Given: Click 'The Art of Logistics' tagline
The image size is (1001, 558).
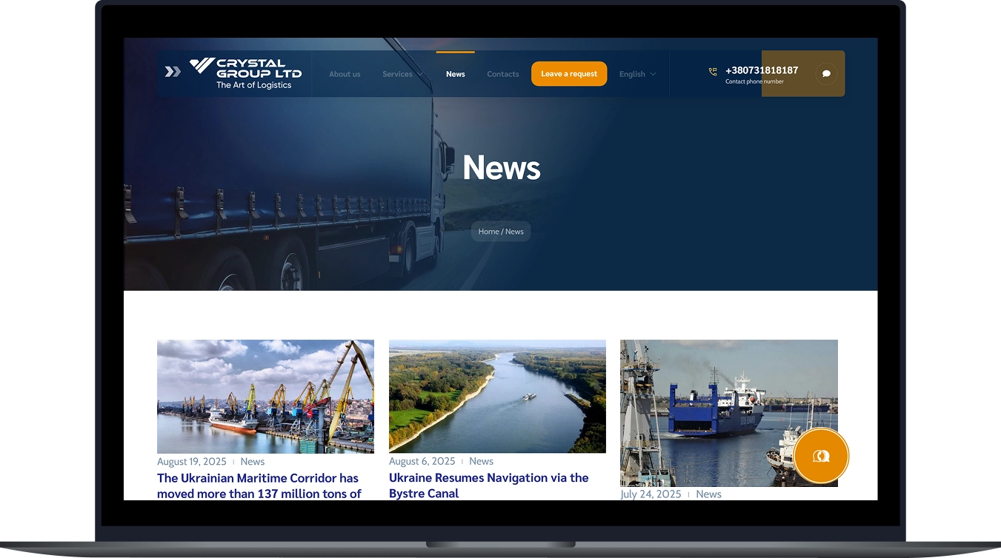Looking at the screenshot, I should [253, 85].
